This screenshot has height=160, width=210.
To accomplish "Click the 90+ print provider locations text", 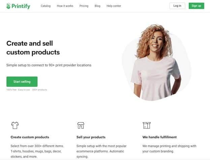I will [70, 65].
